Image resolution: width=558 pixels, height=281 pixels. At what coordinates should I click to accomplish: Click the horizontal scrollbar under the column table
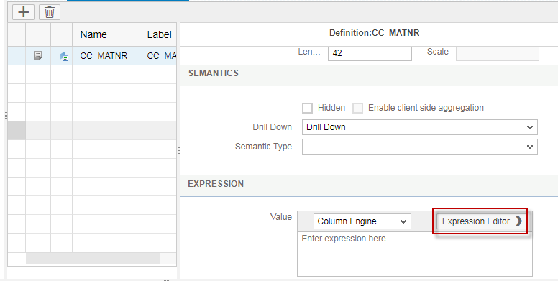[93, 259]
